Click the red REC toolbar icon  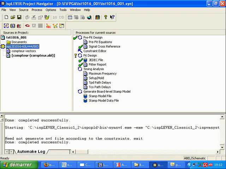click(x=48, y=26)
